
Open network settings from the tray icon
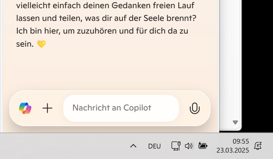[176, 146]
